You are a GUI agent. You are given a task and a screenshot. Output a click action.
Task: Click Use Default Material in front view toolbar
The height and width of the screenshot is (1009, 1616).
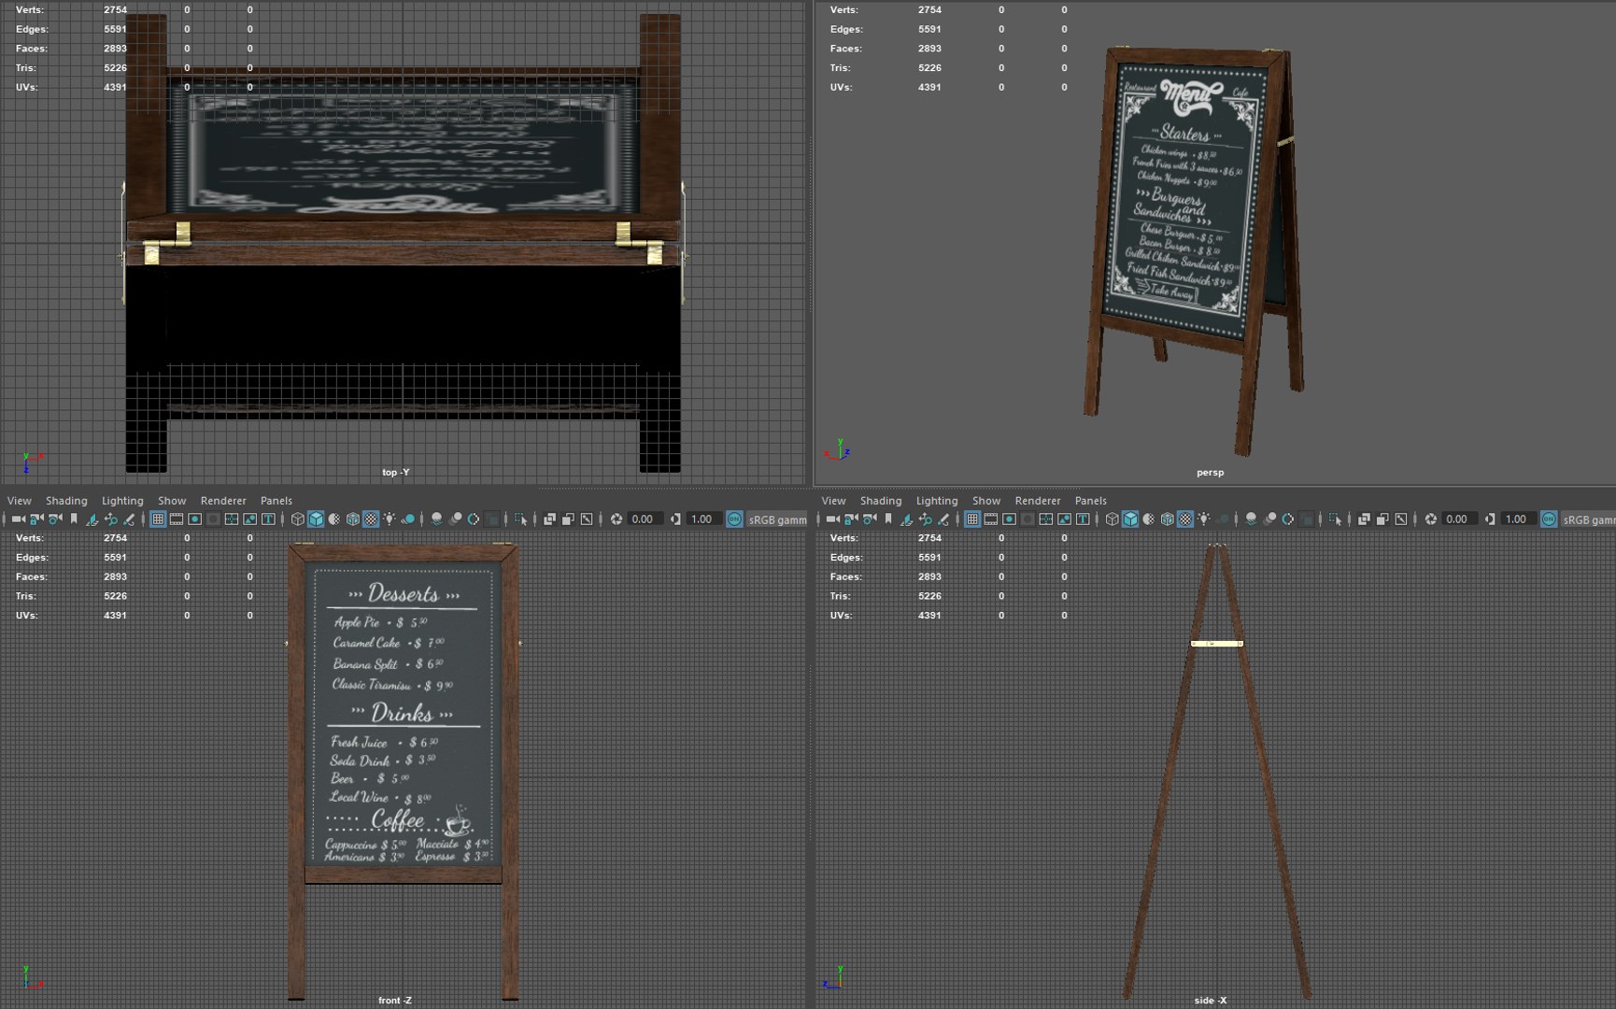333,519
